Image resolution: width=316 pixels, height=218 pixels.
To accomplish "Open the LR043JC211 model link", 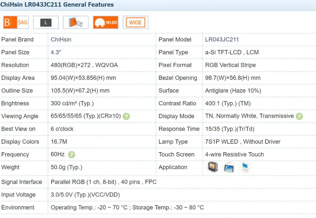I will (222, 40).
